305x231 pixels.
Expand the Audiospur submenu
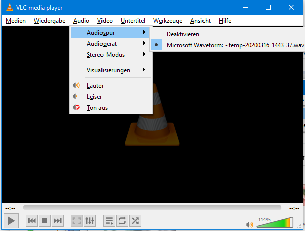[110, 32]
